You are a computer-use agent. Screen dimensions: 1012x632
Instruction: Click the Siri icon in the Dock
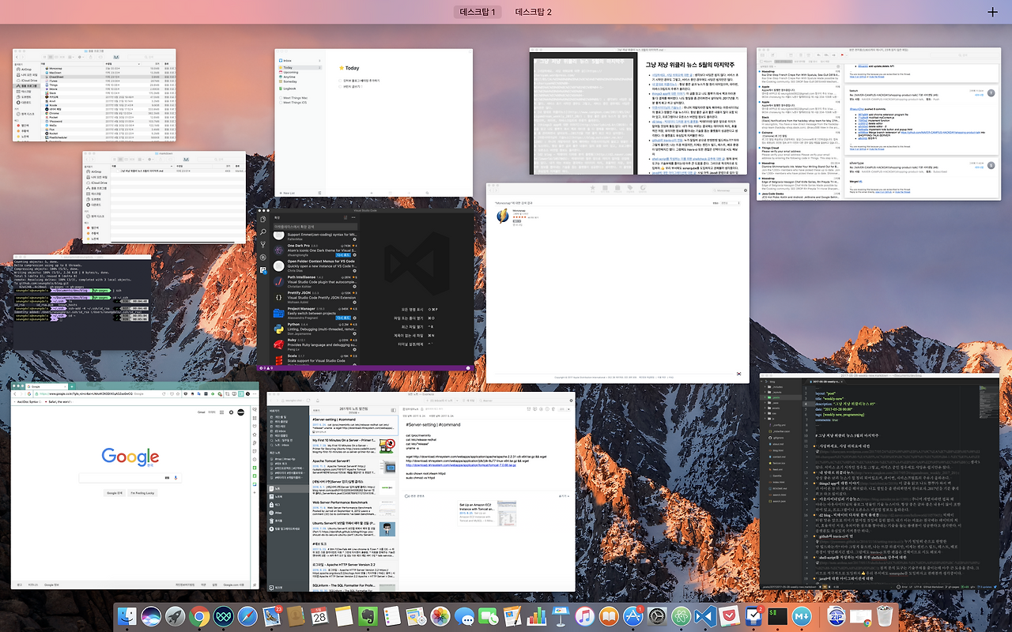[x=150, y=616]
